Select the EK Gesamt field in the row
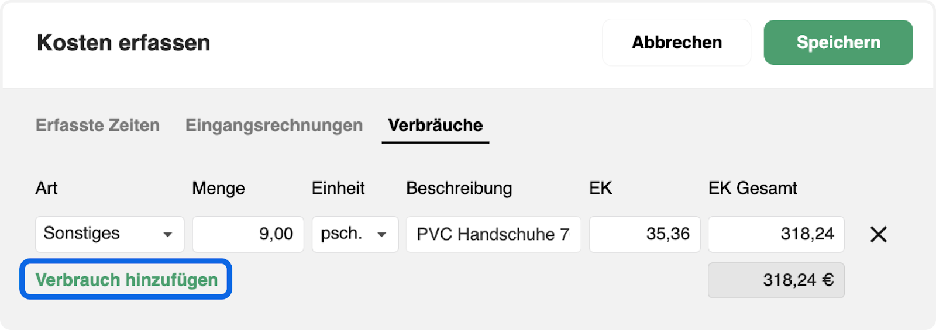Screen dimensions: 936x330 tap(776, 234)
